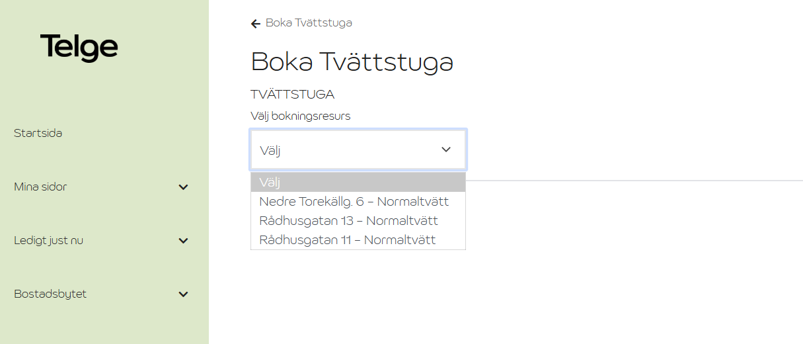
Task: Click the Bostadsbytet menu label
Action: (x=50, y=294)
